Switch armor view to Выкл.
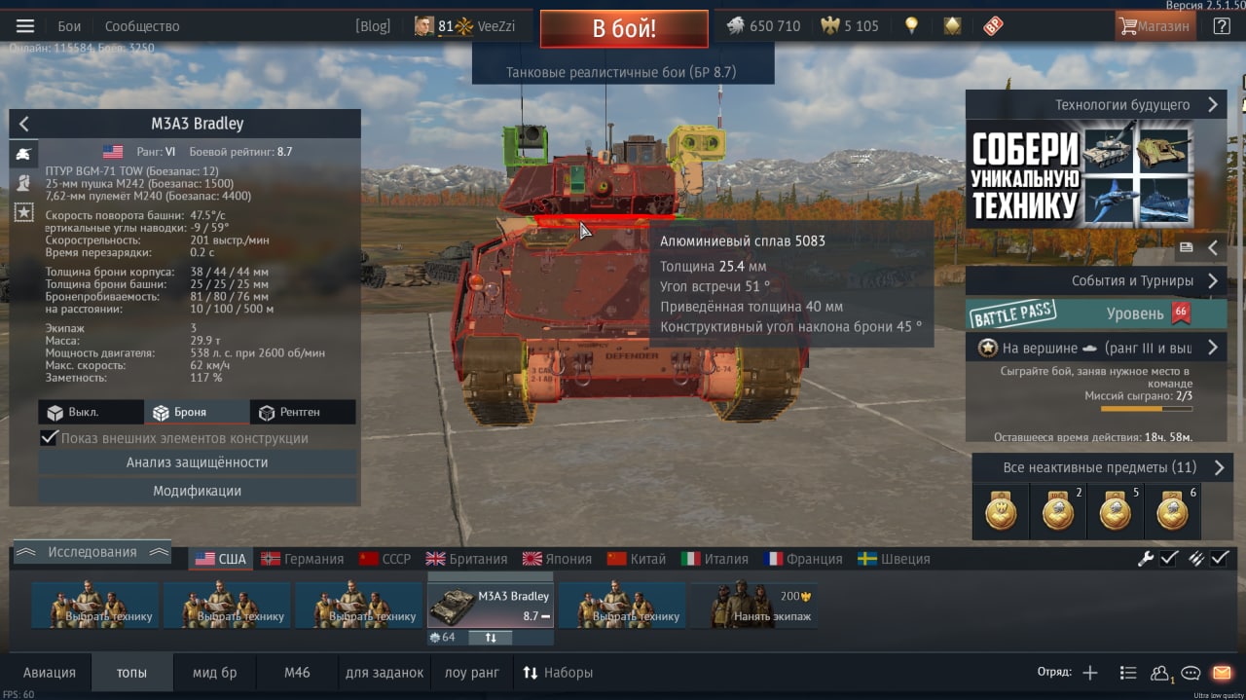 (x=91, y=412)
